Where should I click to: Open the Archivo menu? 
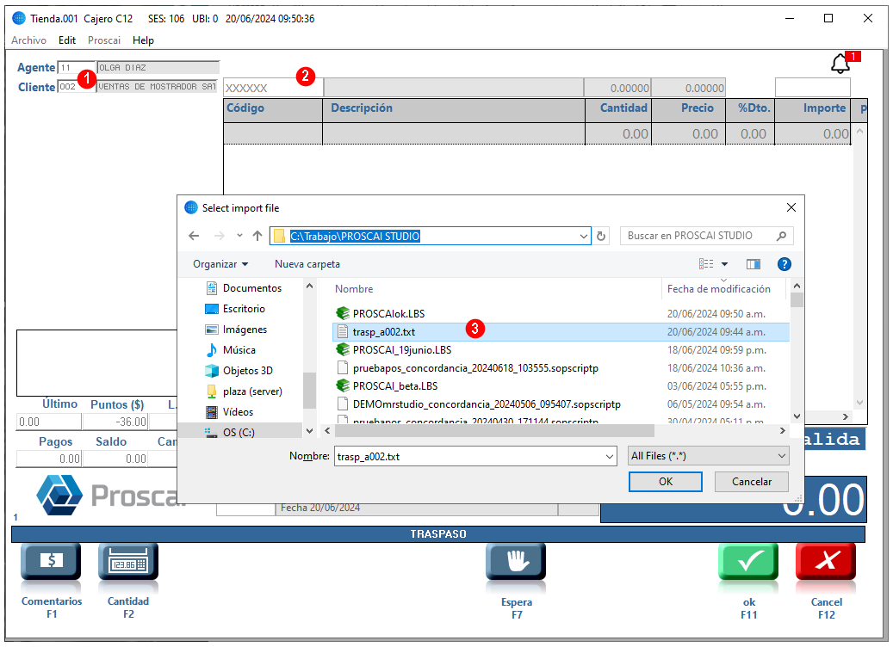point(28,40)
